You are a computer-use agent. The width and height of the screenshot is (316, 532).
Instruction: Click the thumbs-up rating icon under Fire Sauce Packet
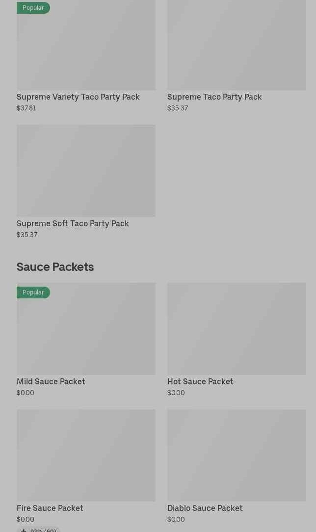[x=24, y=530]
